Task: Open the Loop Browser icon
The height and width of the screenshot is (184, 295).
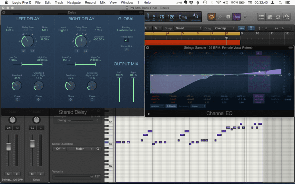Action: [x=278, y=17]
